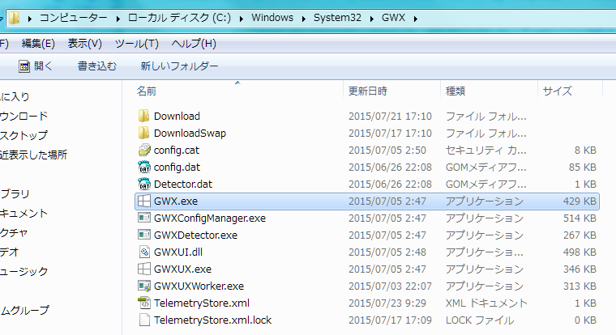
Task: Go to Windows breadcrumb
Action: pos(272,18)
